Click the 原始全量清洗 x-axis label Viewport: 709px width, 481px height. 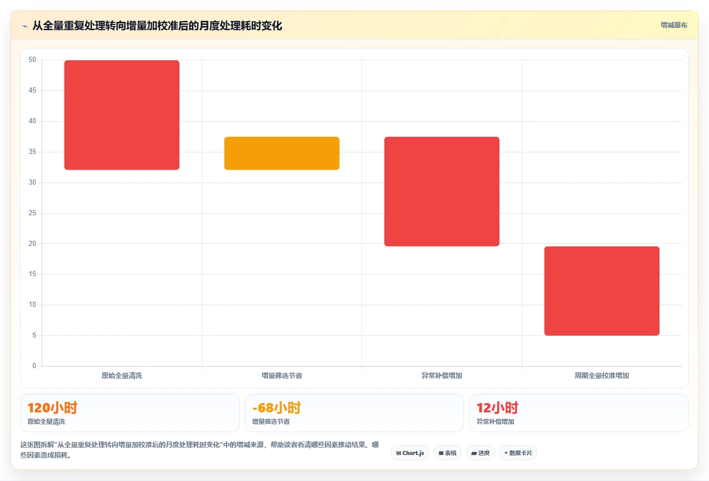(122, 375)
